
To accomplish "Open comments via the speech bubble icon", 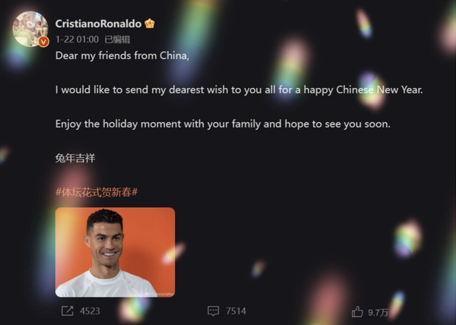I will (213, 311).
